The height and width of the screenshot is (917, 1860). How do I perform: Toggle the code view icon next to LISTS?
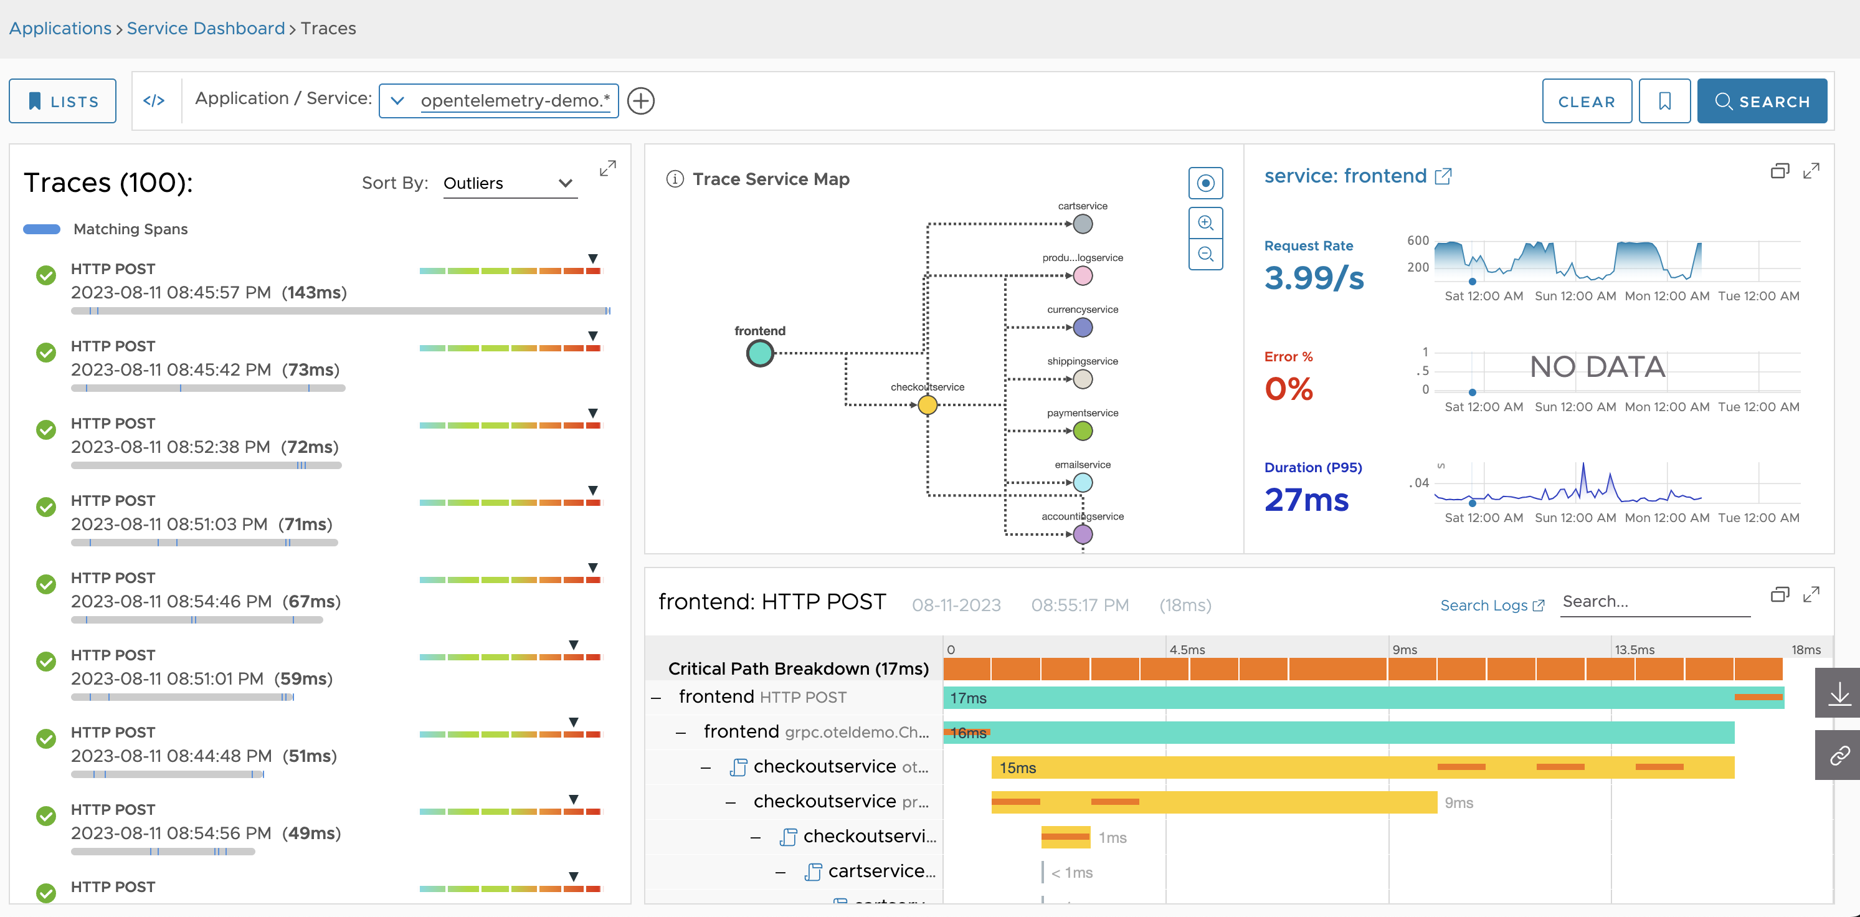coord(153,101)
